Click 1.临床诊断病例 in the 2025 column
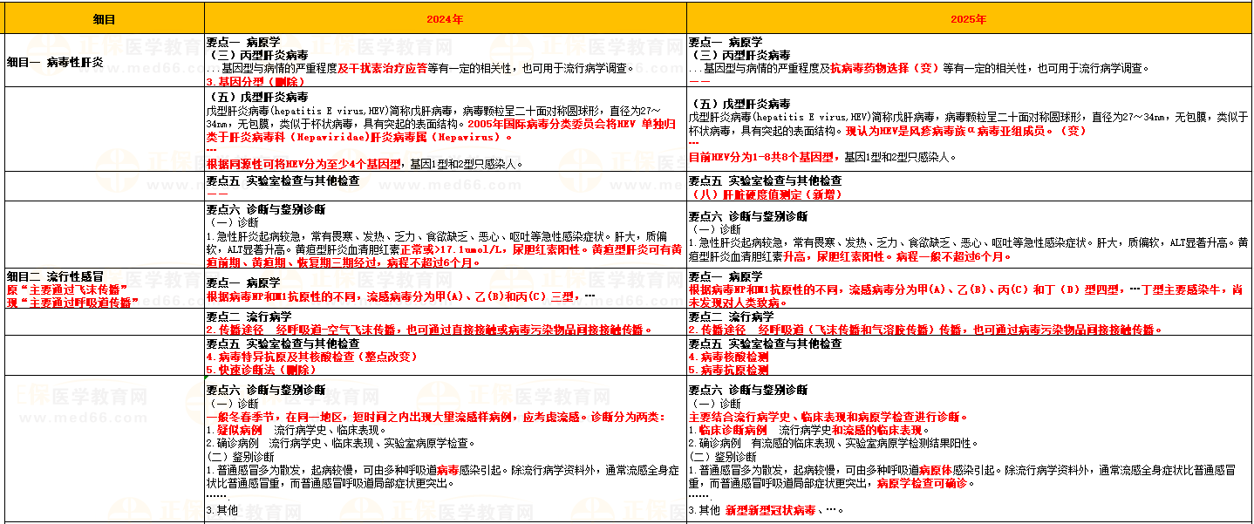The image size is (1254, 524). tap(728, 431)
